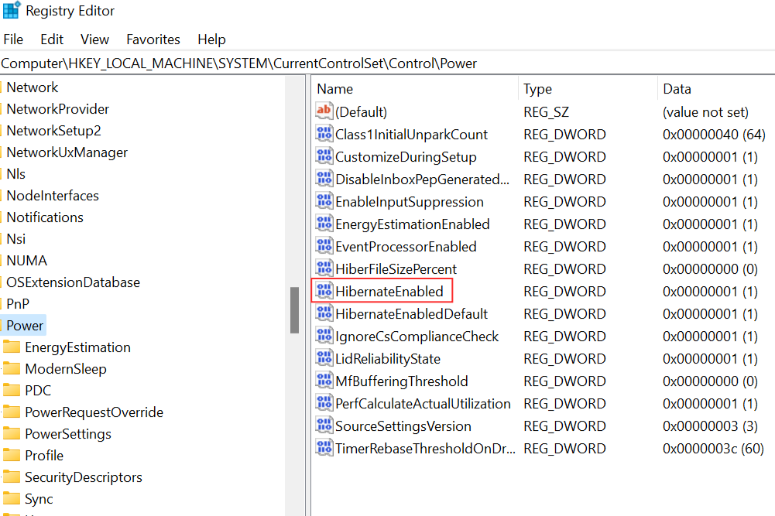The height and width of the screenshot is (516, 775).
Task: Select the NetworkProvider registry key
Action: click(x=57, y=109)
